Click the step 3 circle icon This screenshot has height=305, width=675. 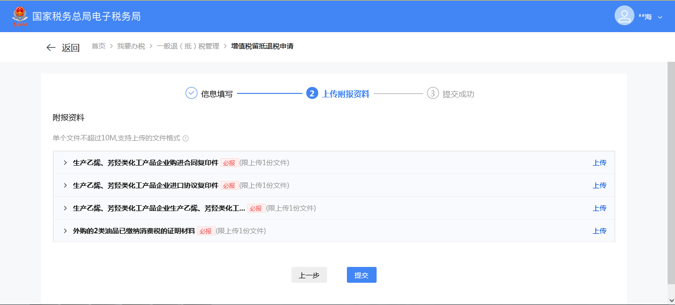433,93
